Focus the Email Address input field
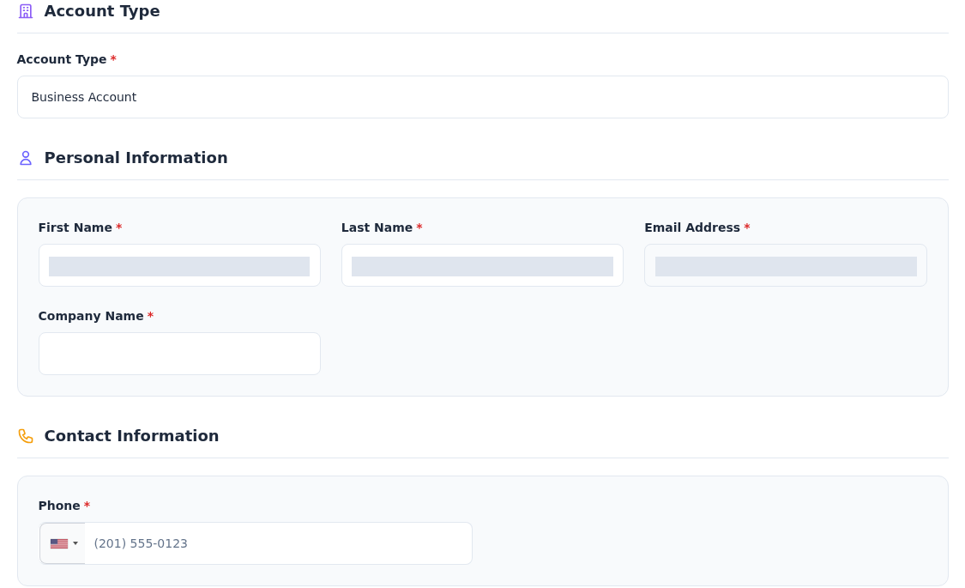The height and width of the screenshot is (588, 965). tap(785, 265)
